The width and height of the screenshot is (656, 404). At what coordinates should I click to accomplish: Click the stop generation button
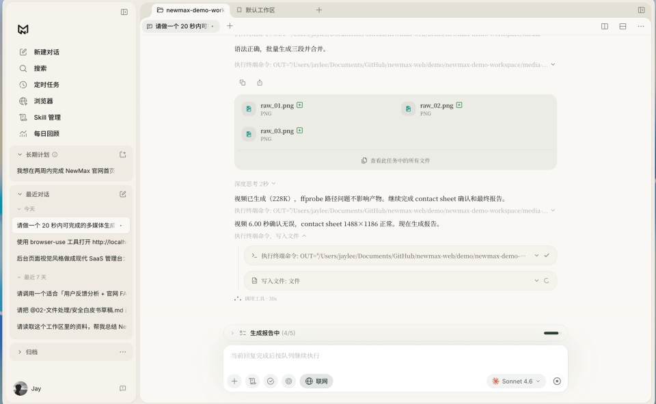pyautogui.click(x=557, y=381)
